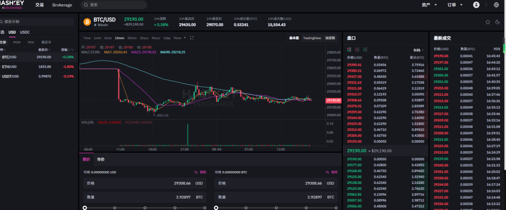Show only sell orders in order book
This screenshot has width=506, height=210.
(359, 50)
